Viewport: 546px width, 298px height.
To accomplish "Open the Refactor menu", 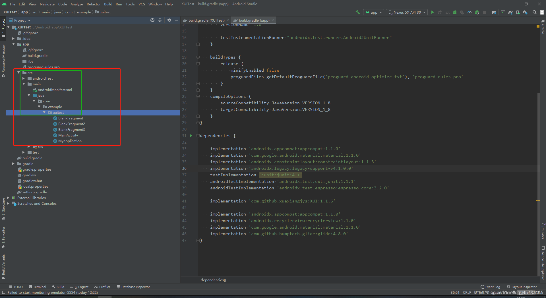I will [94, 4].
